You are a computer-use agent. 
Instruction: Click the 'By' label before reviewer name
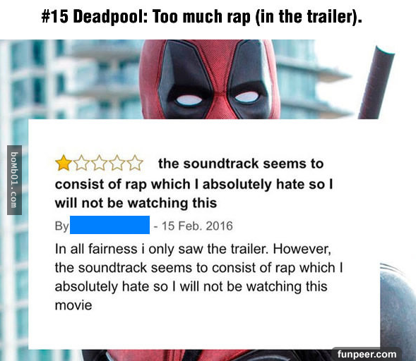point(61,226)
